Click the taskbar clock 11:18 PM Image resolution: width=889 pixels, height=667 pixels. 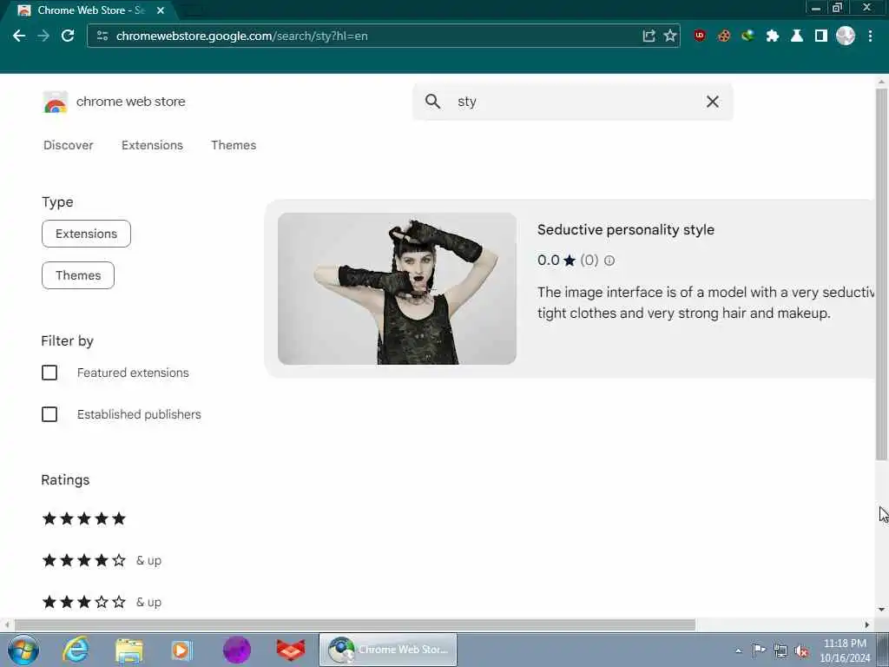pos(845,644)
